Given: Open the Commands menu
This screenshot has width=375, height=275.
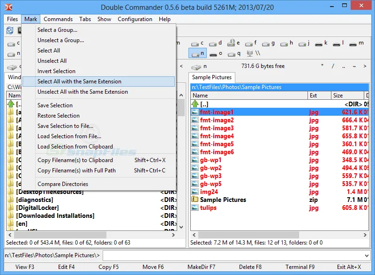Looking at the screenshot, I should (x=58, y=19).
